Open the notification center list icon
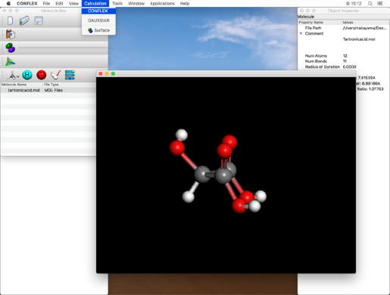The image size is (390, 295). (379, 4)
